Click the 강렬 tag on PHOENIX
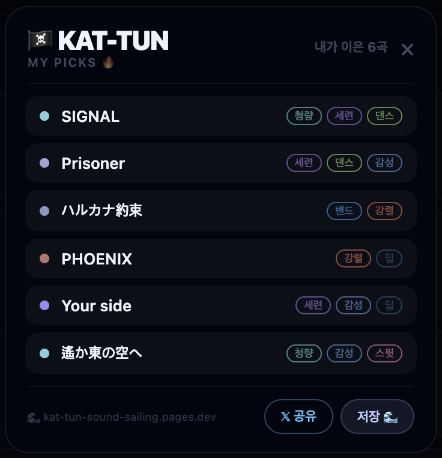This screenshot has height=458, width=442. coord(353,258)
